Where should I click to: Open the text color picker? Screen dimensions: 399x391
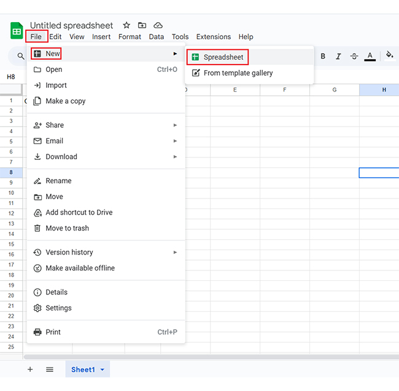(x=370, y=57)
